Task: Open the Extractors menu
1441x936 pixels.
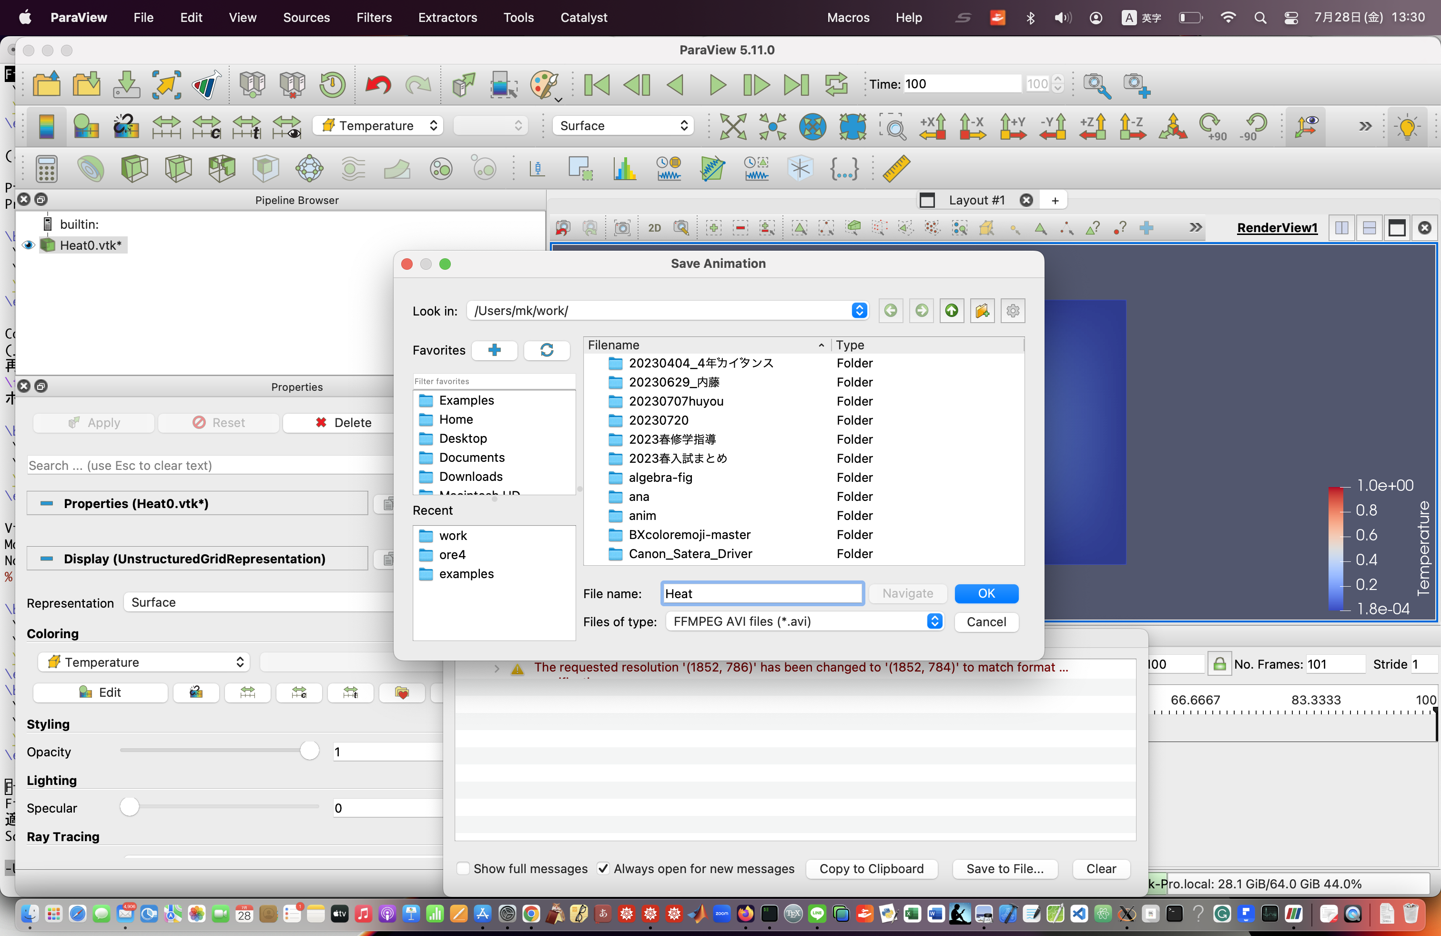Action: 447,17
